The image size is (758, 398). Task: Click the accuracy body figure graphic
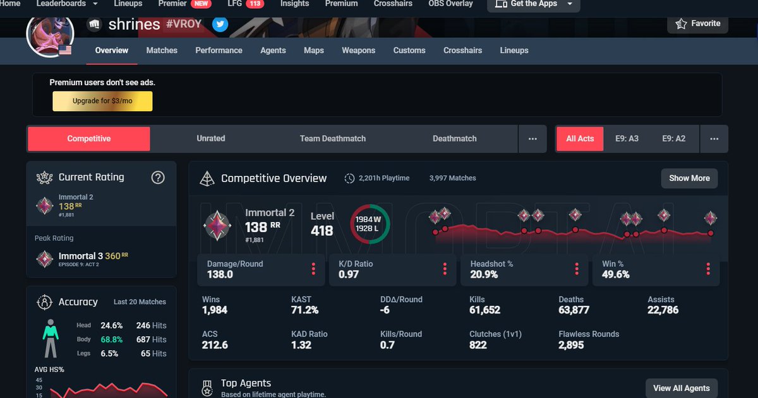click(50, 339)
